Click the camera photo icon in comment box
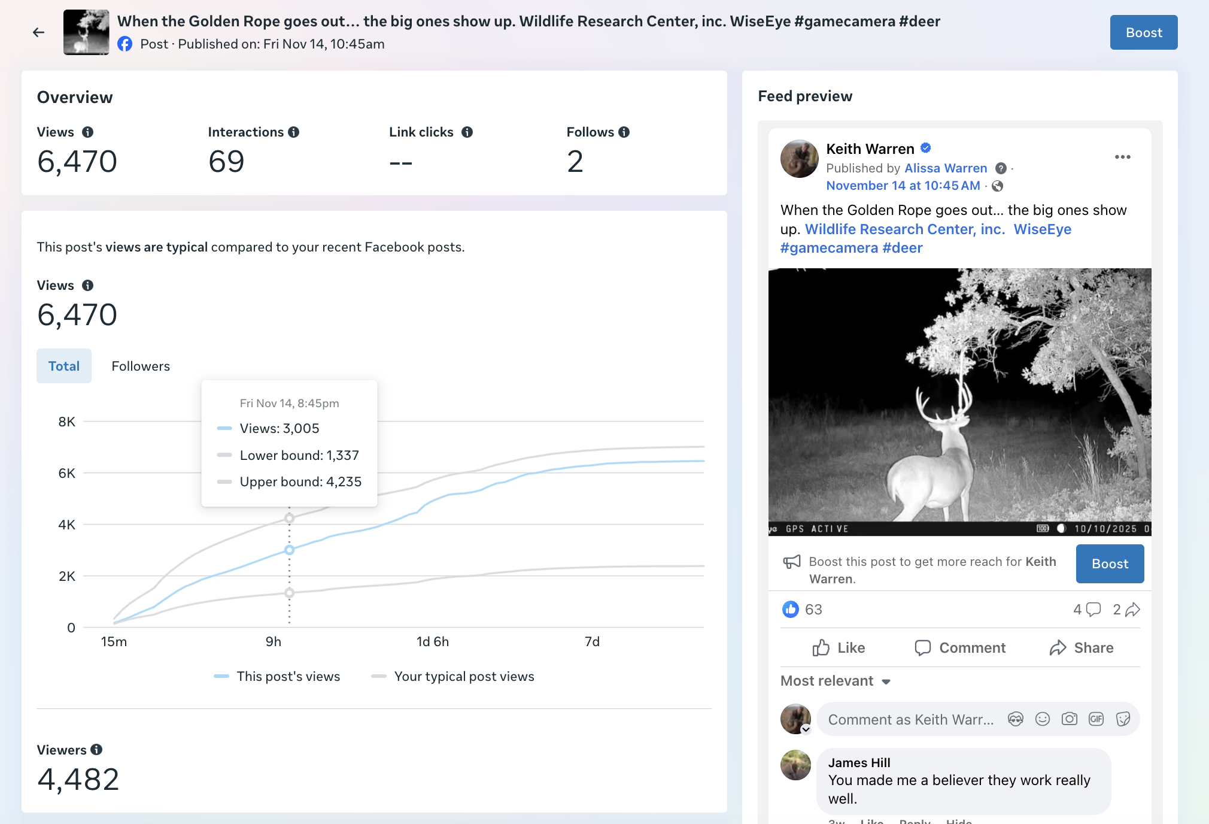1209x824 pixels. pyautogui.click(x=1069, y=719)
